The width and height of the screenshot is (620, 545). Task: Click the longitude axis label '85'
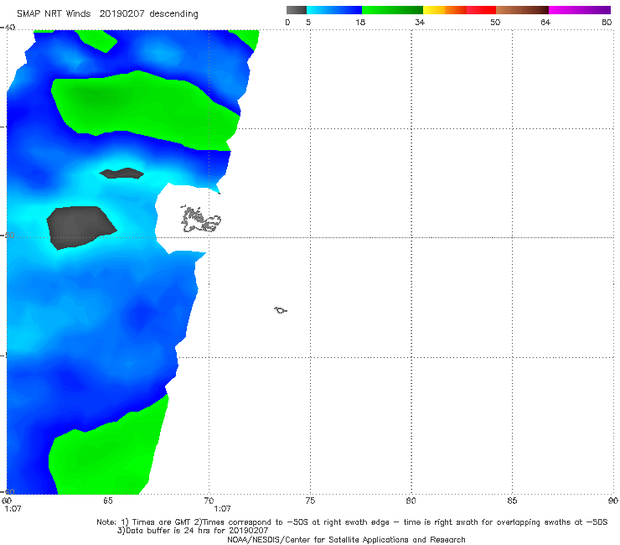pos(512,501)
